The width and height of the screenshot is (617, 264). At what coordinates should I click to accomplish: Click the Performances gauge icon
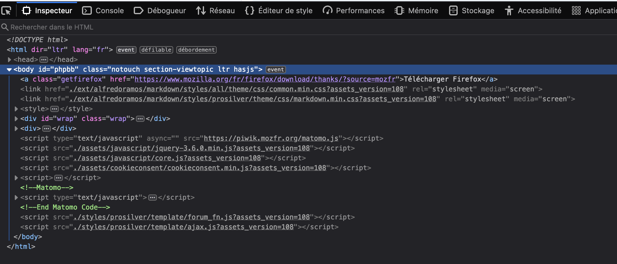[x=327, y=11]
